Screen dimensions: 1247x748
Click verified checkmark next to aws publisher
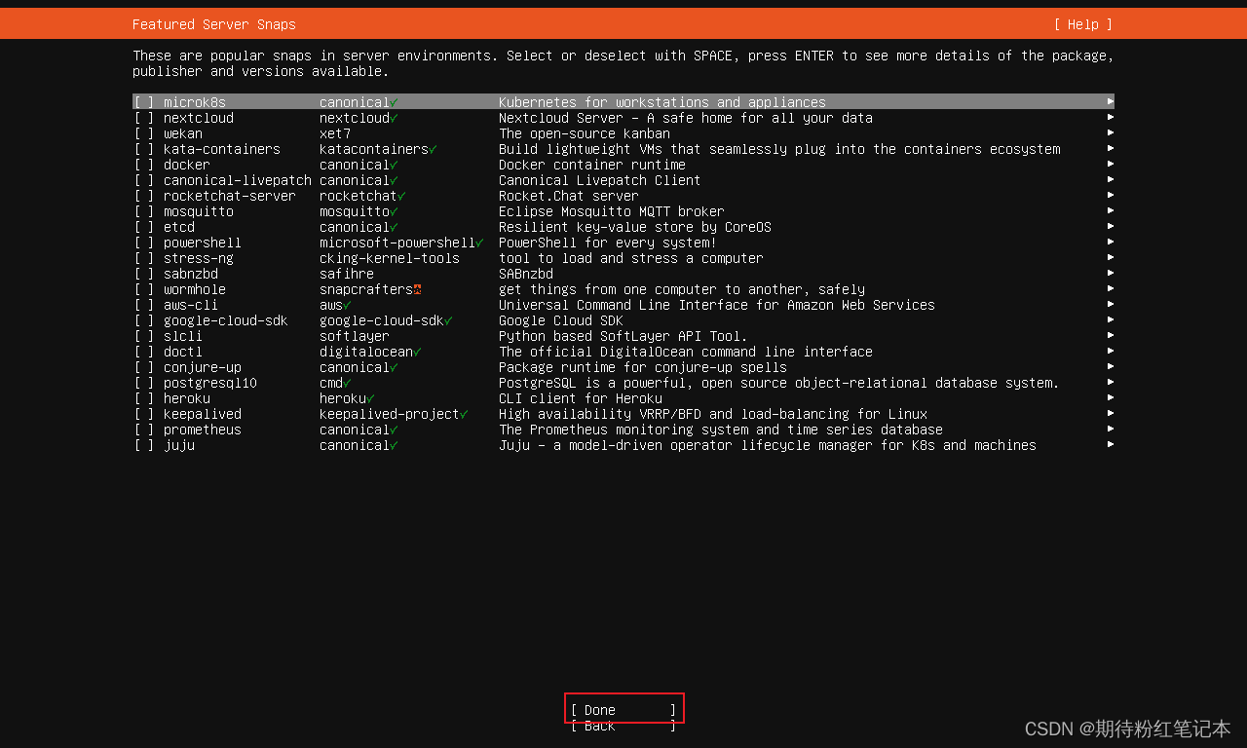(x=347, y=305)
